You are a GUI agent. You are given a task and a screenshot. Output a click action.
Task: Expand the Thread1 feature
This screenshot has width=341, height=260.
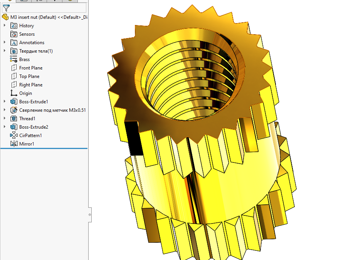click(x=5, y=119)
